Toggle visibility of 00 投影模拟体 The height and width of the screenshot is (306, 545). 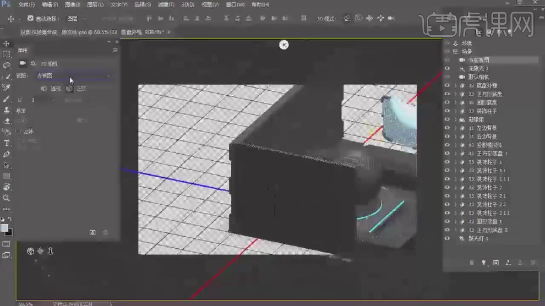[x=448, y=145]
